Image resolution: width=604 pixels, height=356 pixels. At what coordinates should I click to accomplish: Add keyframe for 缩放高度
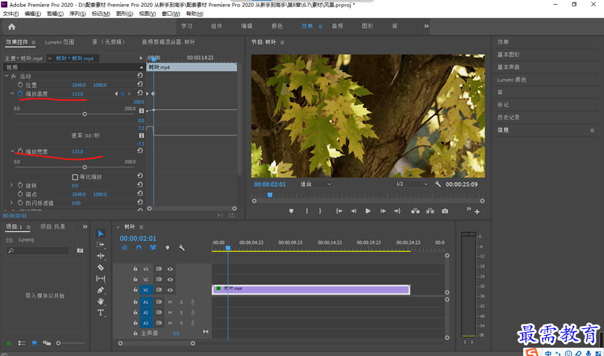tap(122, 94)
